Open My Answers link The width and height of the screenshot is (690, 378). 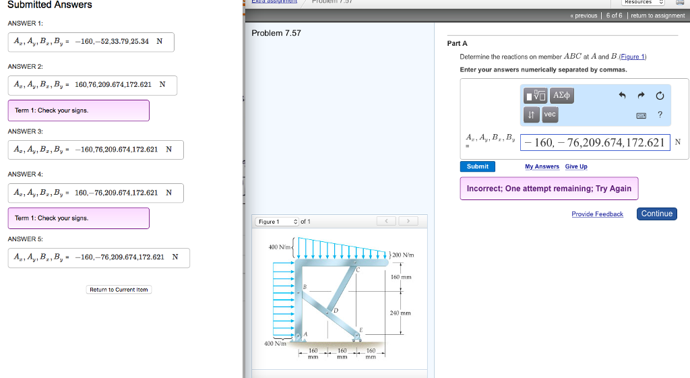point(542,166)
